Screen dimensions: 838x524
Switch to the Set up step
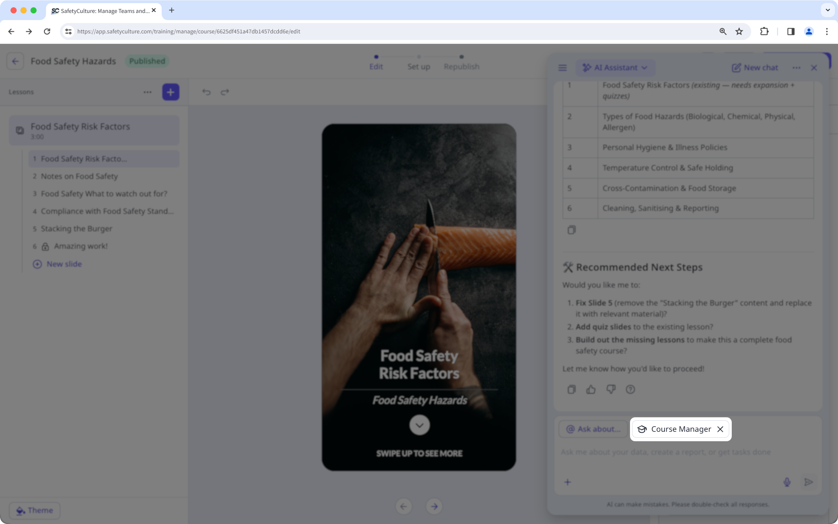coord(419,63)
